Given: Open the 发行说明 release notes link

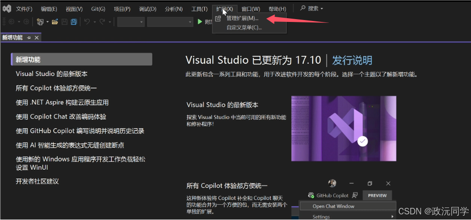Looking at the screenshot, I should tap(352, 60).
